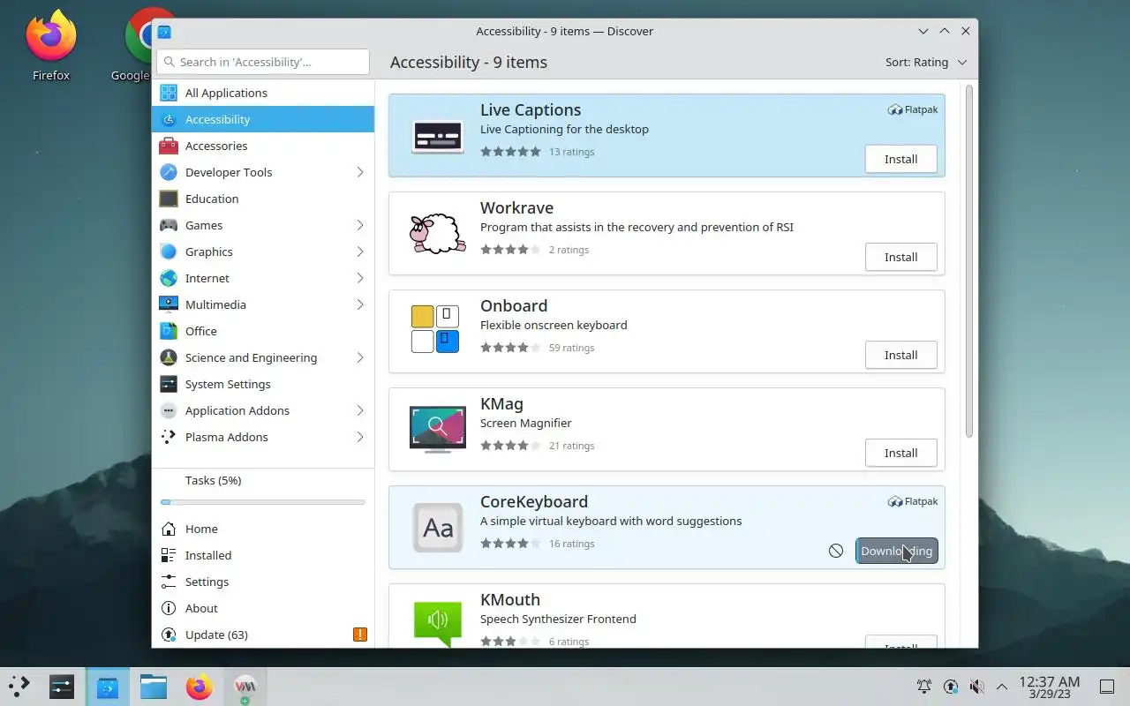
Task: Expand the Multimedia category arrow
Action: coord(360,304)
